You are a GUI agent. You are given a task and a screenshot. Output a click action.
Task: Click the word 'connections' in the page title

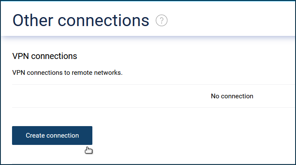point(104,21)
